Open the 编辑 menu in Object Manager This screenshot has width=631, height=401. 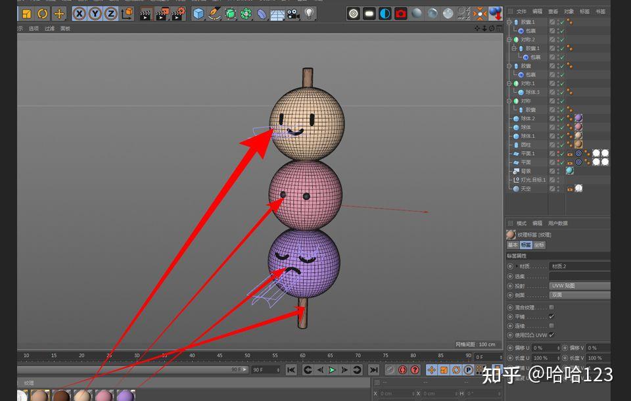click(537, 11)
